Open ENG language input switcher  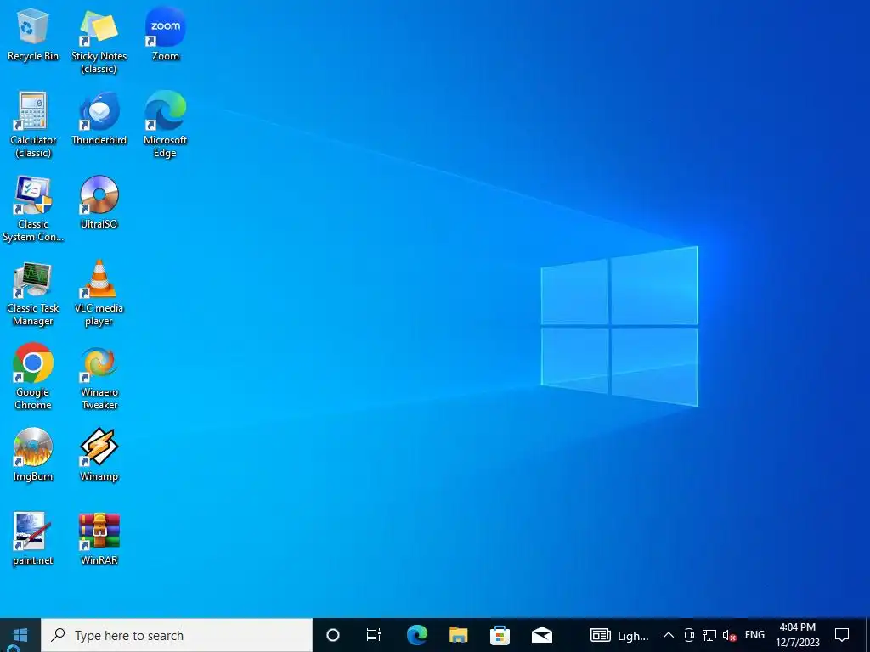(x=754, y=635)
